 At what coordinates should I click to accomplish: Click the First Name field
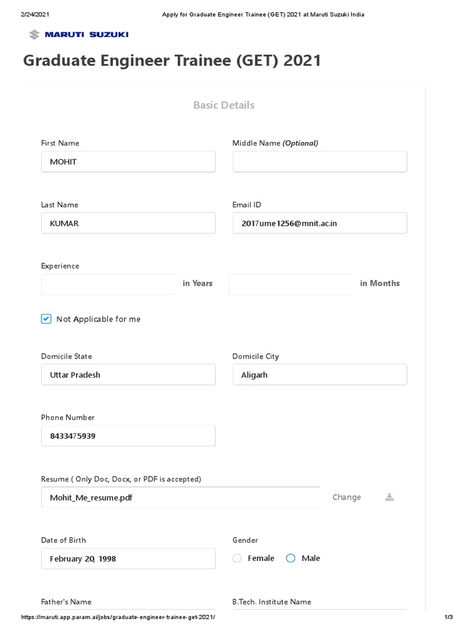[128, 162]
